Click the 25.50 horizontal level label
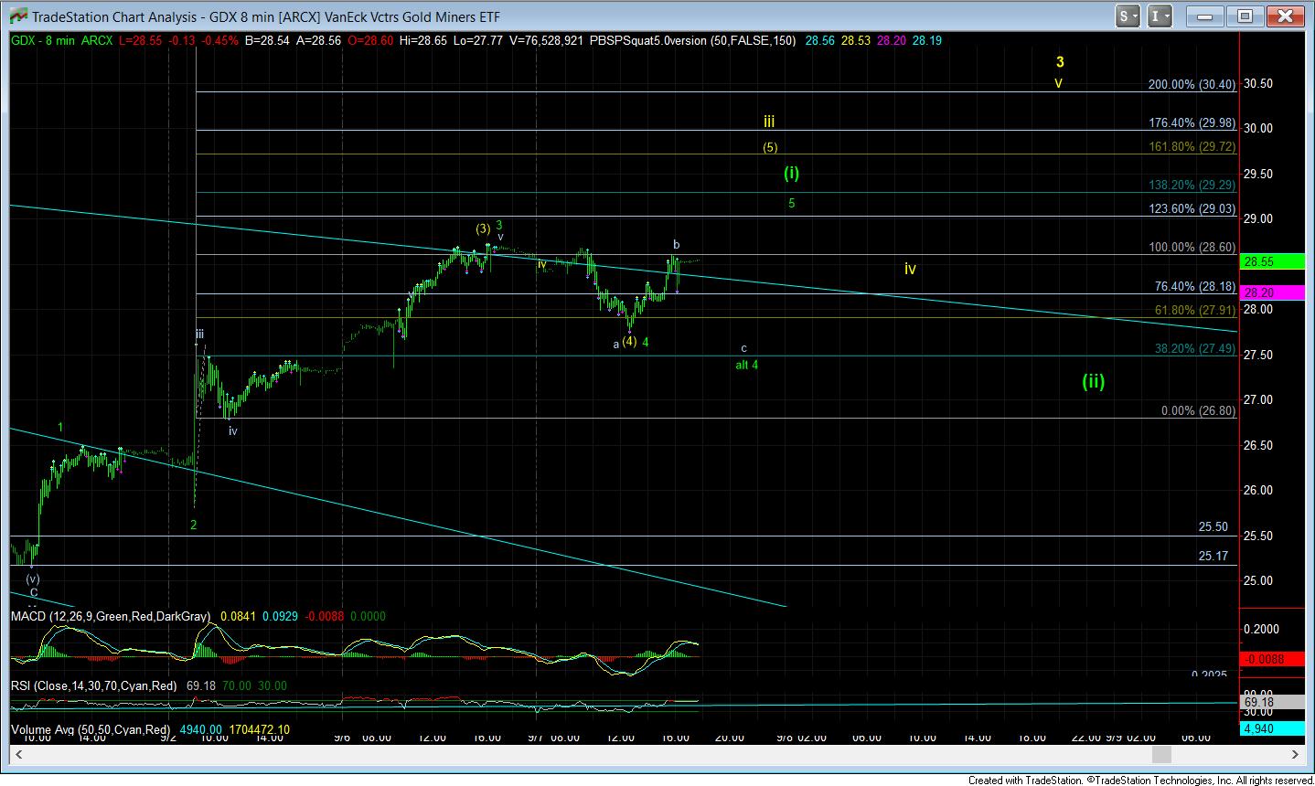 coord(1213,527)
